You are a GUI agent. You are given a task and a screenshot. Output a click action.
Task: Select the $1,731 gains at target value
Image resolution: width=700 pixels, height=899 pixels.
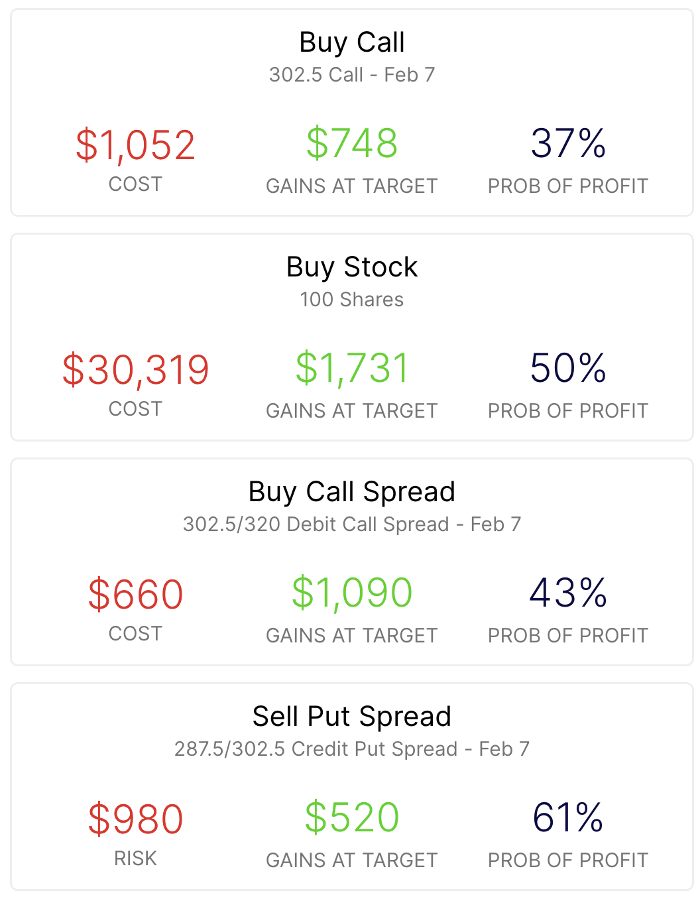(x=352, y=368)
